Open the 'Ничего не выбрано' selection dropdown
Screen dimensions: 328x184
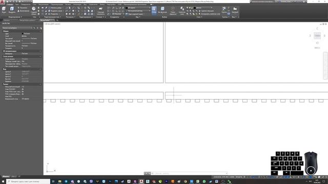(17, 28)
